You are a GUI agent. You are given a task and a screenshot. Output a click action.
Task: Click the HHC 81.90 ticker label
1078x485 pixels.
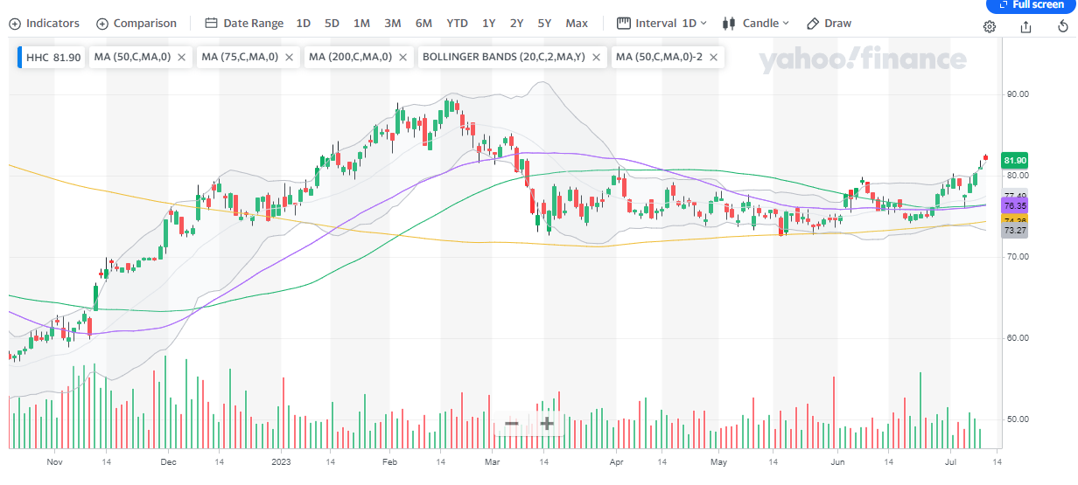click(53, 58)
